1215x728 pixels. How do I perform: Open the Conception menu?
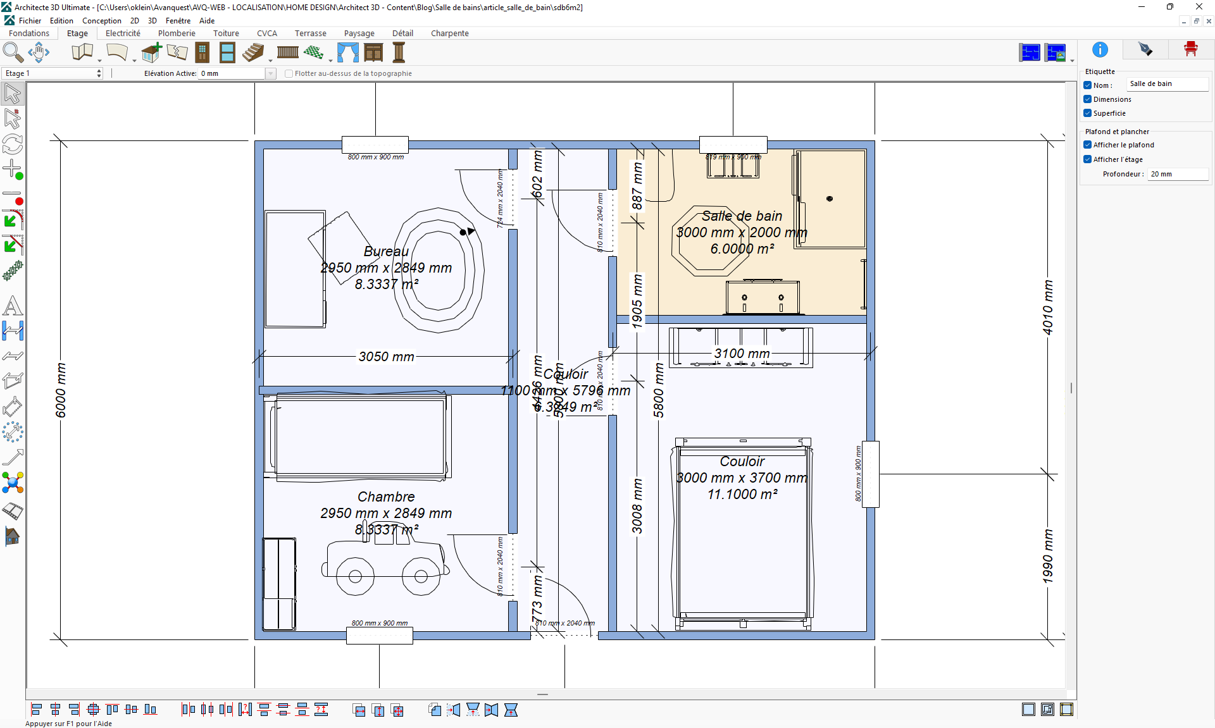[x=102, y=21]
